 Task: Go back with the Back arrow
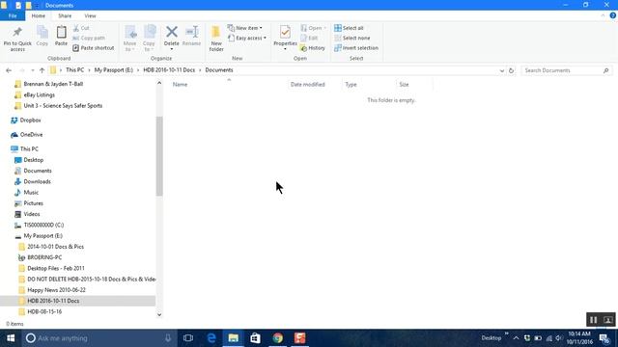9,70
